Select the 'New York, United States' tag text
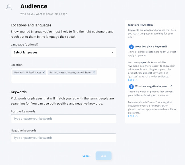185x165 pixels. pyautogui.click(x=28, y=72)
